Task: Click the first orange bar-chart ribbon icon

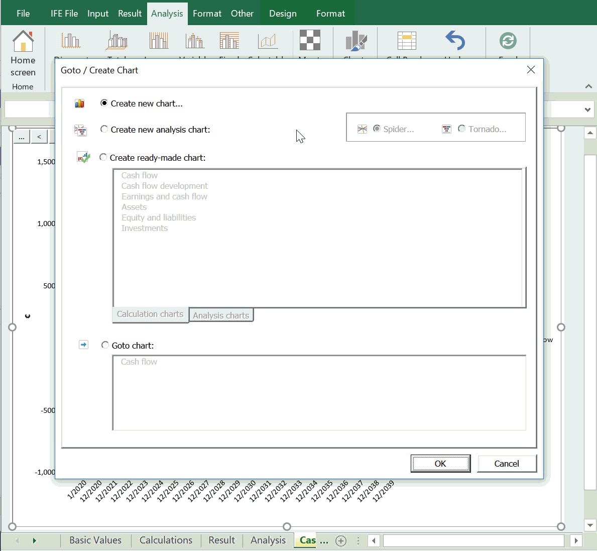Action: pos(71,41)
